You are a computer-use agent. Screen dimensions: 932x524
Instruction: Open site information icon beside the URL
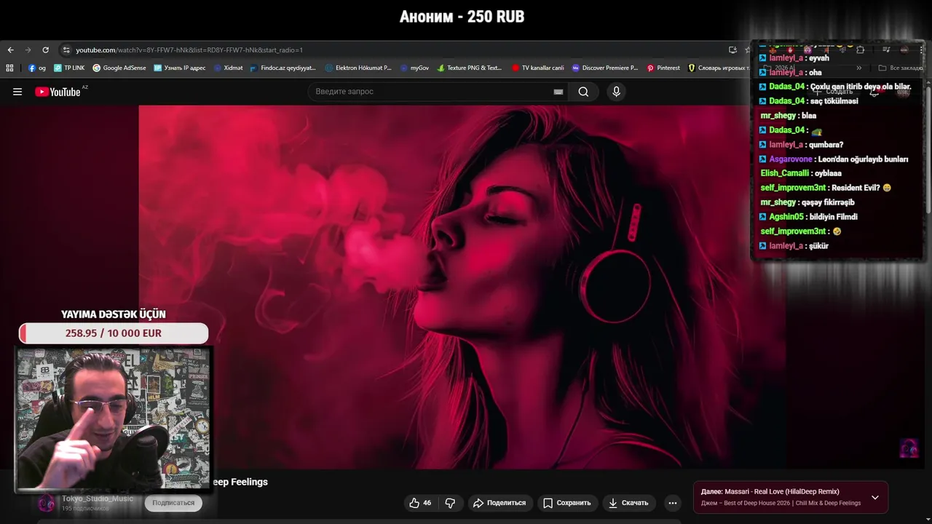[66, 50]
